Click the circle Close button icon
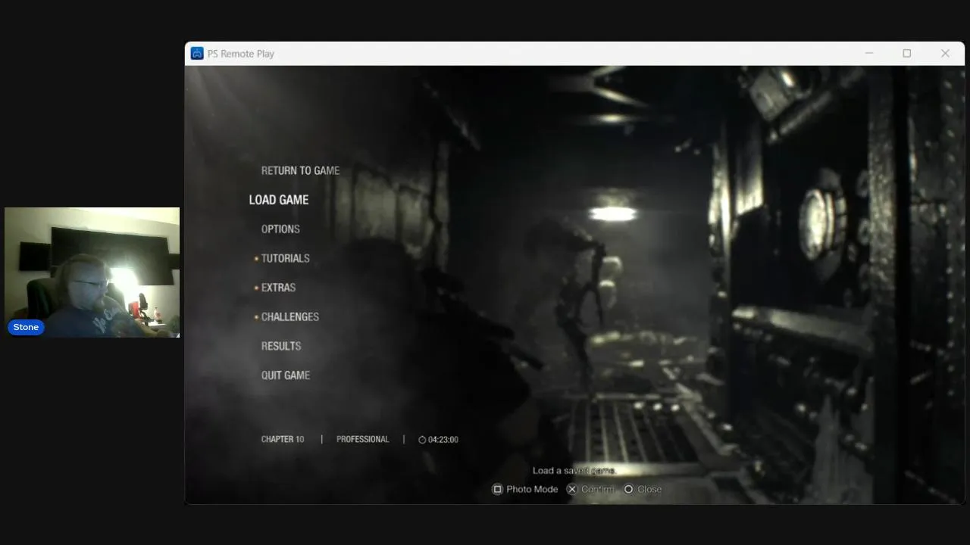The width and height of the screenshot is (970, 545). (628, 489)
